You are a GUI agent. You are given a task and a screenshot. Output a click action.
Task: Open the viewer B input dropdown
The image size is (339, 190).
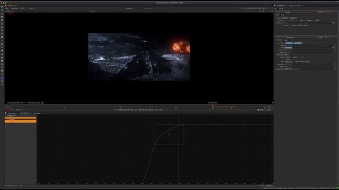149,8
